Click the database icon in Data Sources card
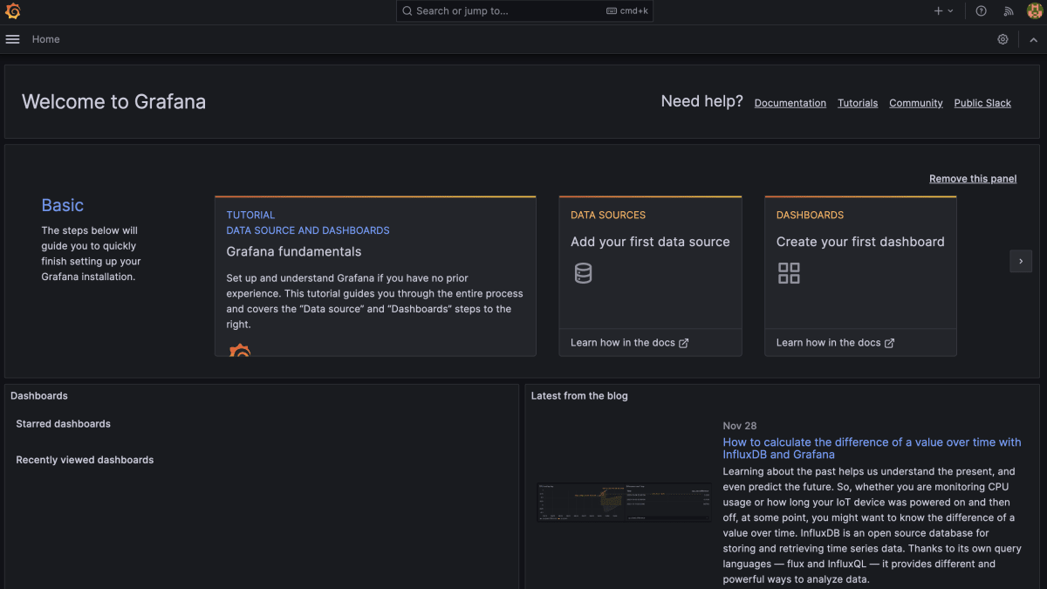 (x=583, y=273)
